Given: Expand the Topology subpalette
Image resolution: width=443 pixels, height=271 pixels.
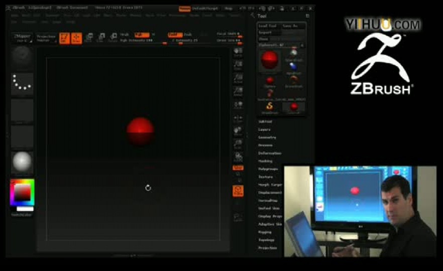Looking at the screenshot, I should click(266, 240).
